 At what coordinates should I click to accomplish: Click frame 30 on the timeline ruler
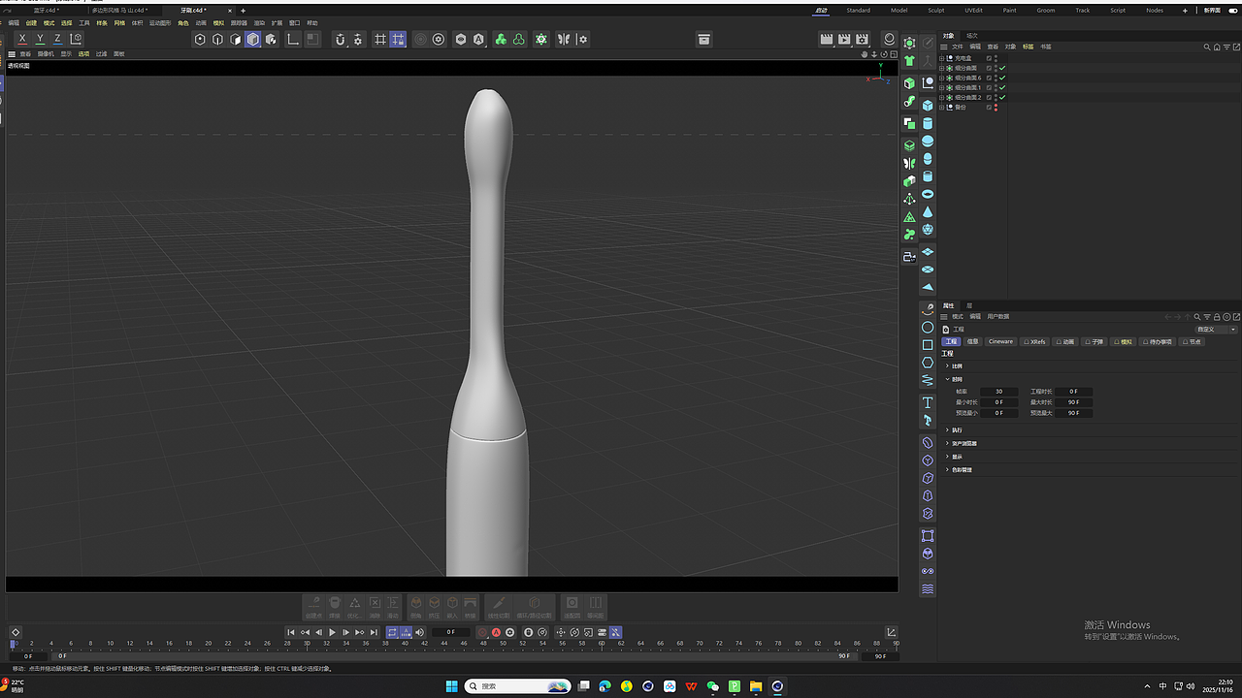pos(308,643)
